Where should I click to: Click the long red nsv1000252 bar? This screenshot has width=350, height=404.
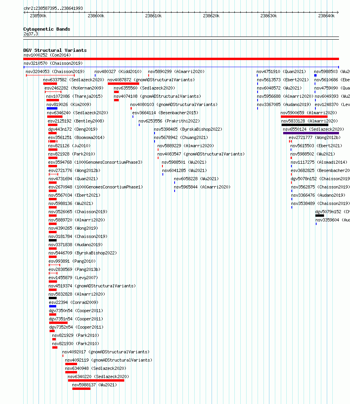pos(181,59)
